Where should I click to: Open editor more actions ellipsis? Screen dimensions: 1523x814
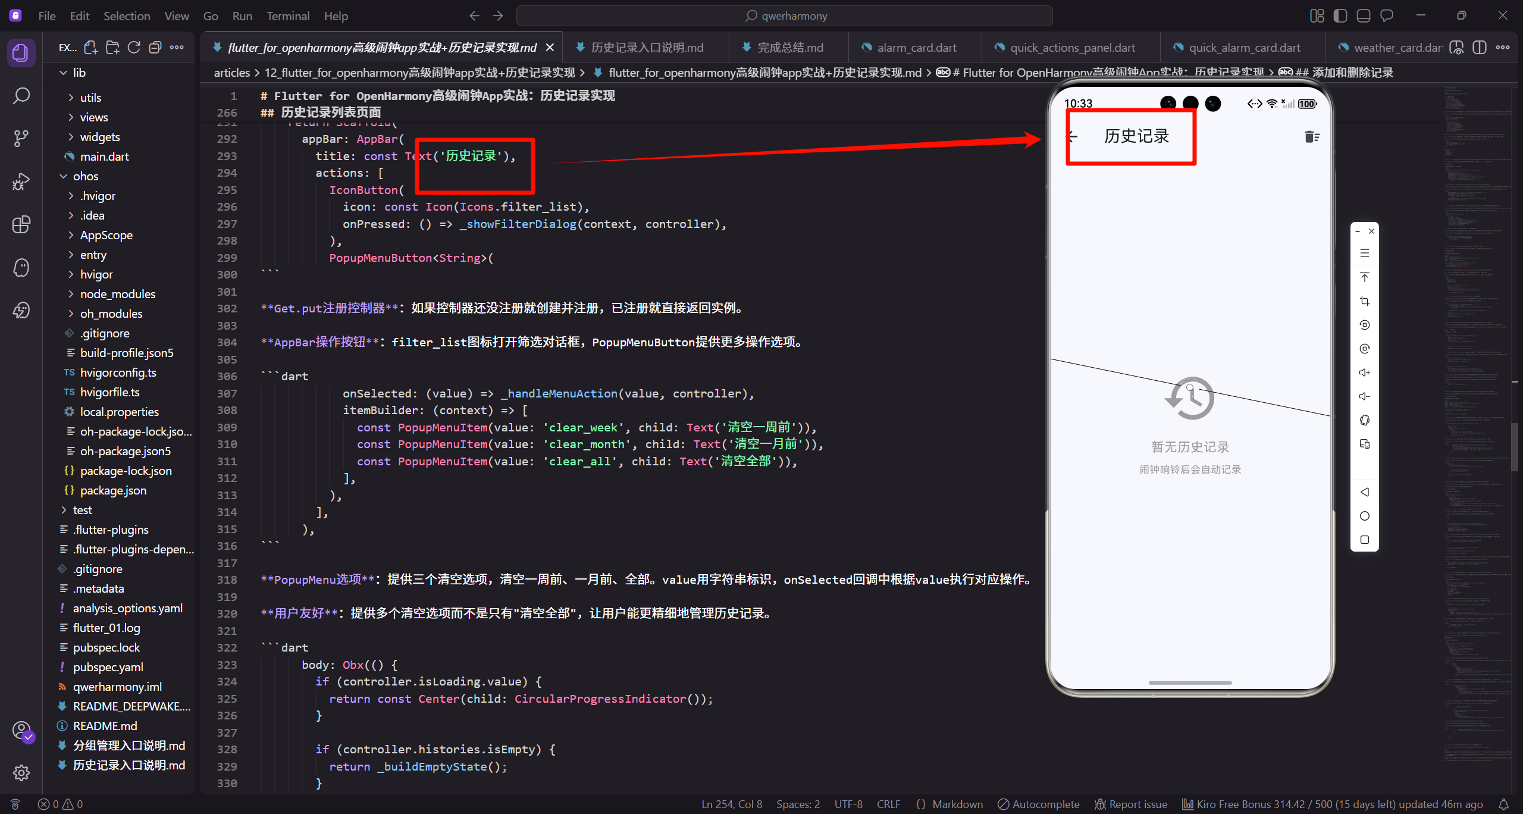point(1503,48)
